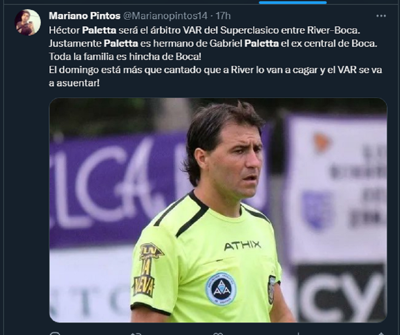Open the referee photo attached to tweet
The image size is (400, 335).
coord(218,210)
